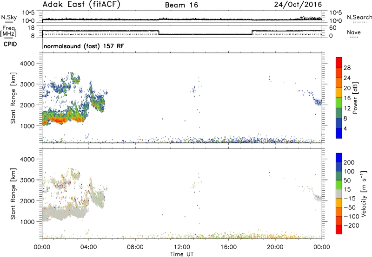Click the '1000' tick of velocity panel

pos(27,222)
